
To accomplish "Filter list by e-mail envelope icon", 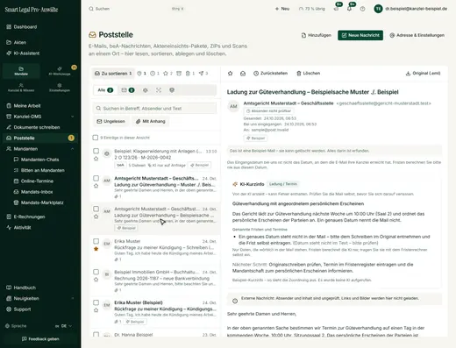I will tap(128, 90).
